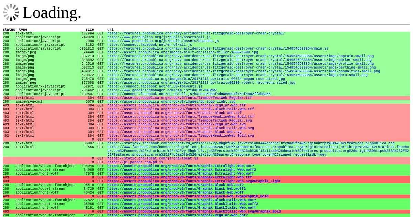Open the Graphik-Black-Web.ttf link
Viewport: 413px width, 217px height.
click(174, 113)
